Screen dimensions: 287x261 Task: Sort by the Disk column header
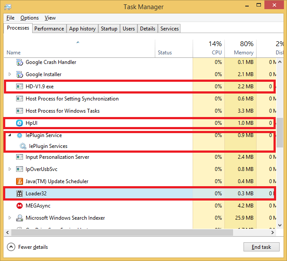270,49
